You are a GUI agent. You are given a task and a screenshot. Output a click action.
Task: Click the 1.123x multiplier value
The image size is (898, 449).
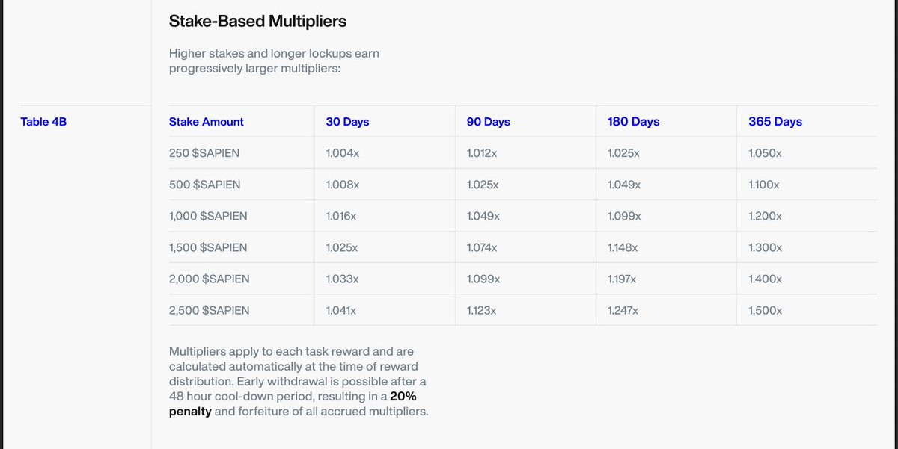481,310
